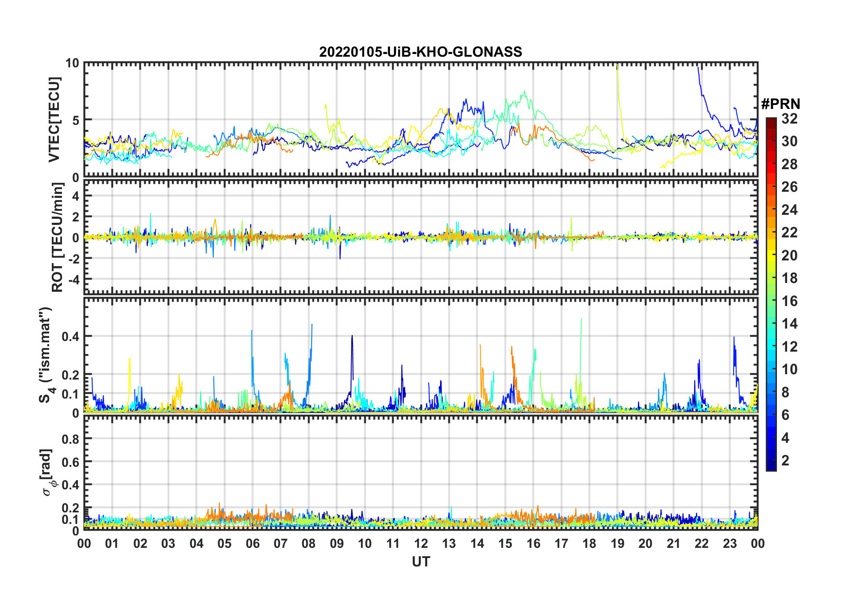Click the ROT [TECU/min] y-axis label

[57, 237]
